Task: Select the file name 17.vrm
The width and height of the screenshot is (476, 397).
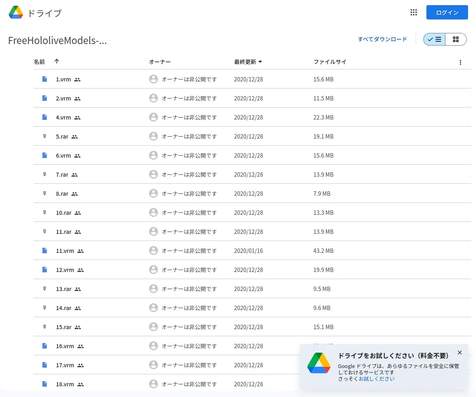Action: pos(65,365)
